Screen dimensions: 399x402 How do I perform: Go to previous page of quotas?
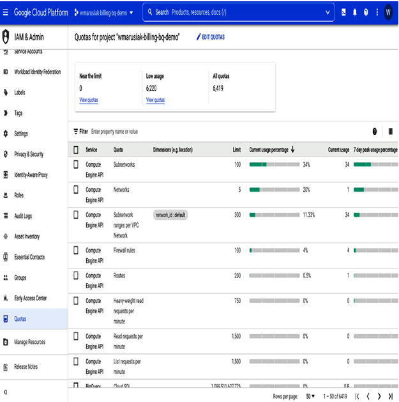[x=368, y=396]
